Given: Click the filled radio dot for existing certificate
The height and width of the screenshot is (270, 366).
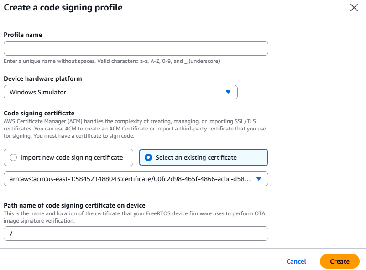Looking at the screenshot, I should (x=148, y=157).
